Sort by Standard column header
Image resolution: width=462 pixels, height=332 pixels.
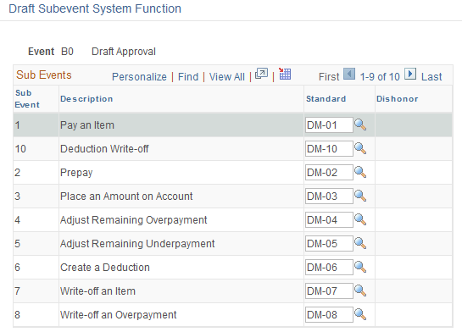[x=326, y=98]
